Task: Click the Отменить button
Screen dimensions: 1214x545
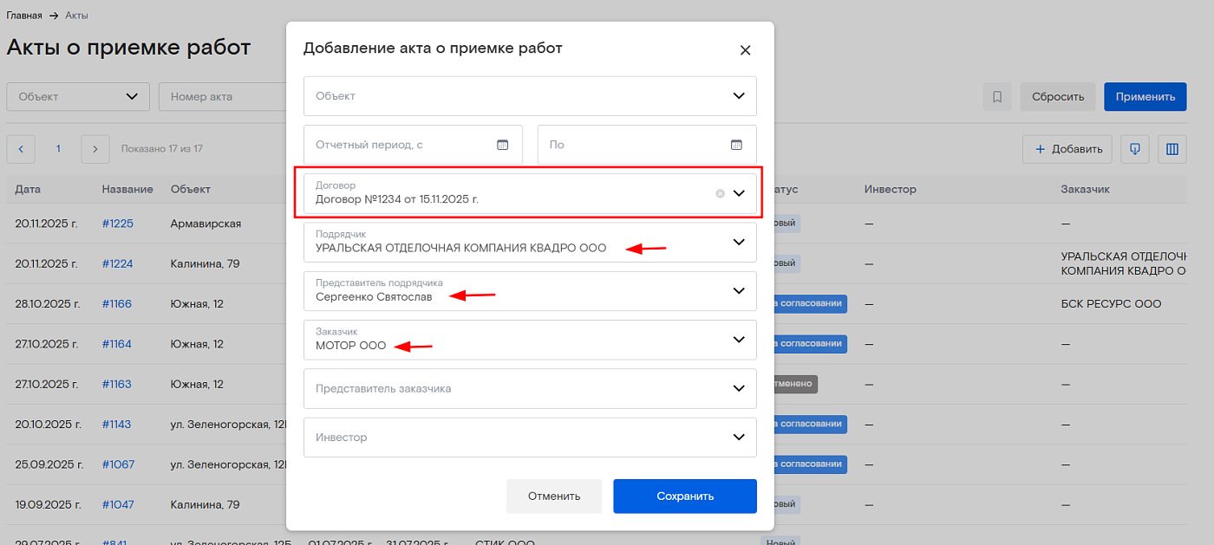Action: click(x=553, y=496)
